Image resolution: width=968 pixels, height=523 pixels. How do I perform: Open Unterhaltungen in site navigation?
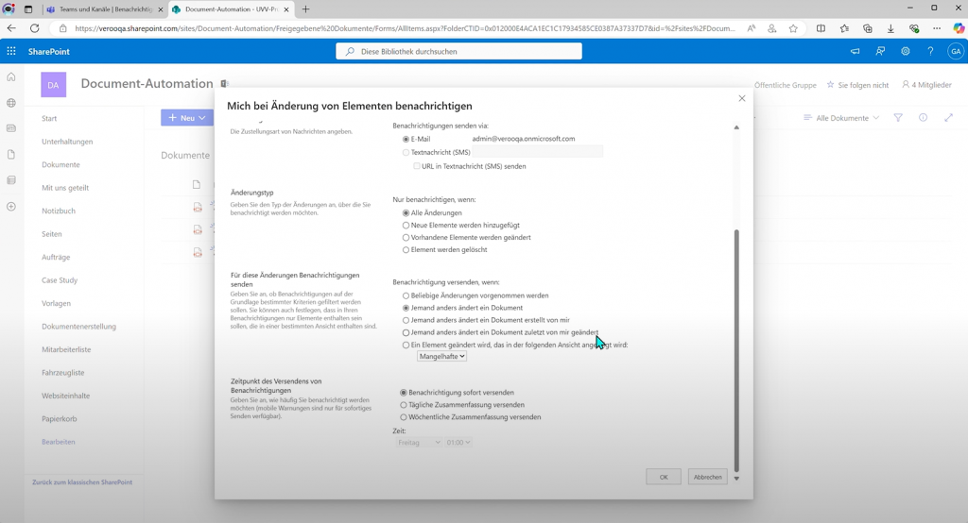pos(67,142)
